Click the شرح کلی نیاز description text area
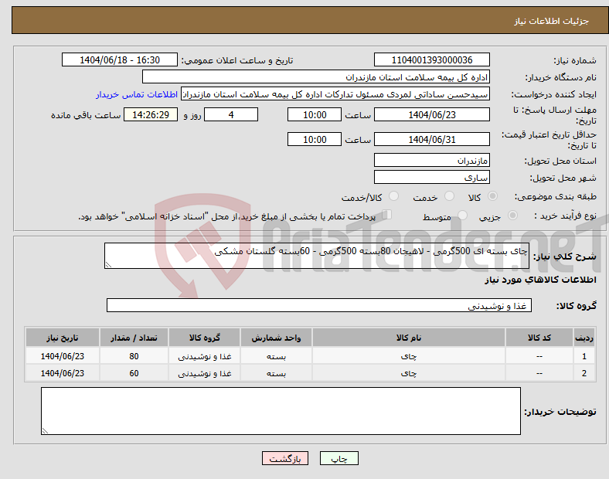This screenshot has height=479, width=609. [x=316, y=256]
